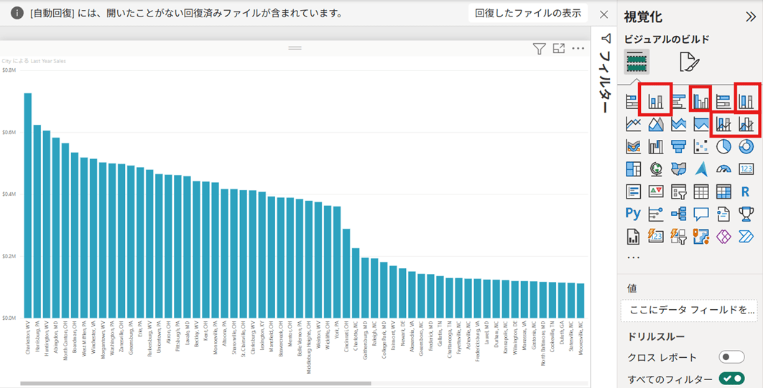Image resolution: width=763 pixels, height=388 pixels.
Task: Select the pie chart visual
Action: tap(724, 146)
